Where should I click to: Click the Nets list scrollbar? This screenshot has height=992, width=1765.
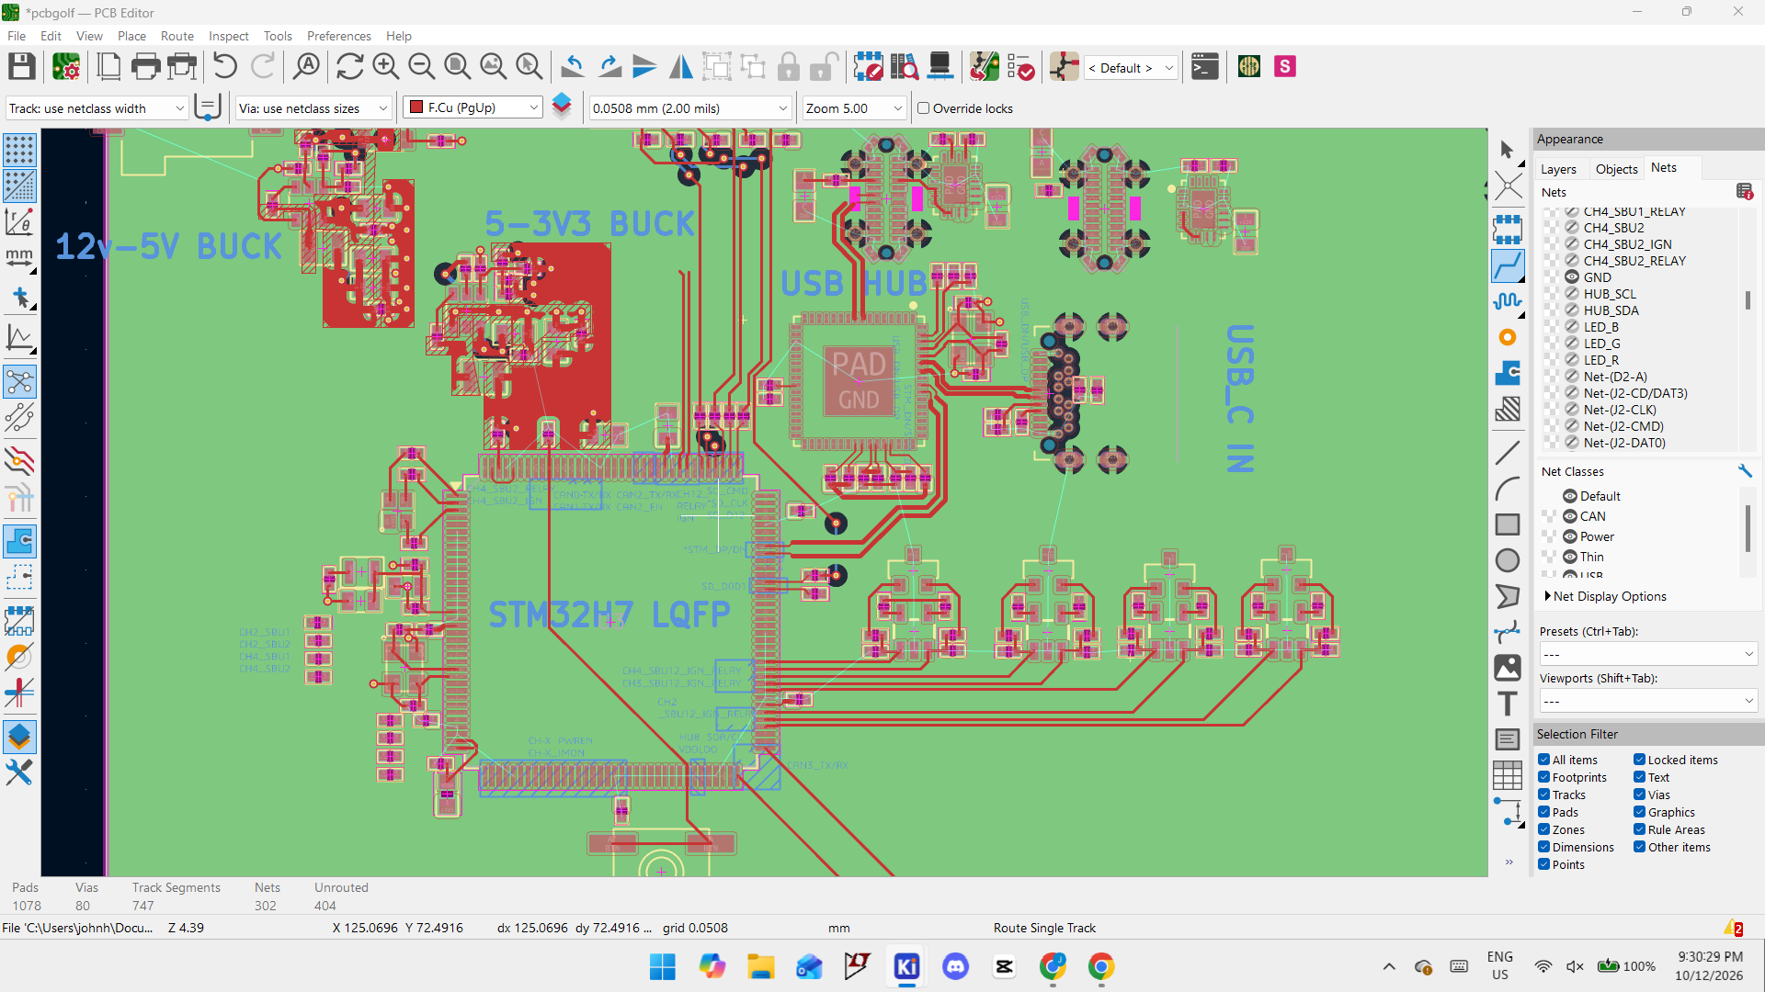tap(1748, 300)
